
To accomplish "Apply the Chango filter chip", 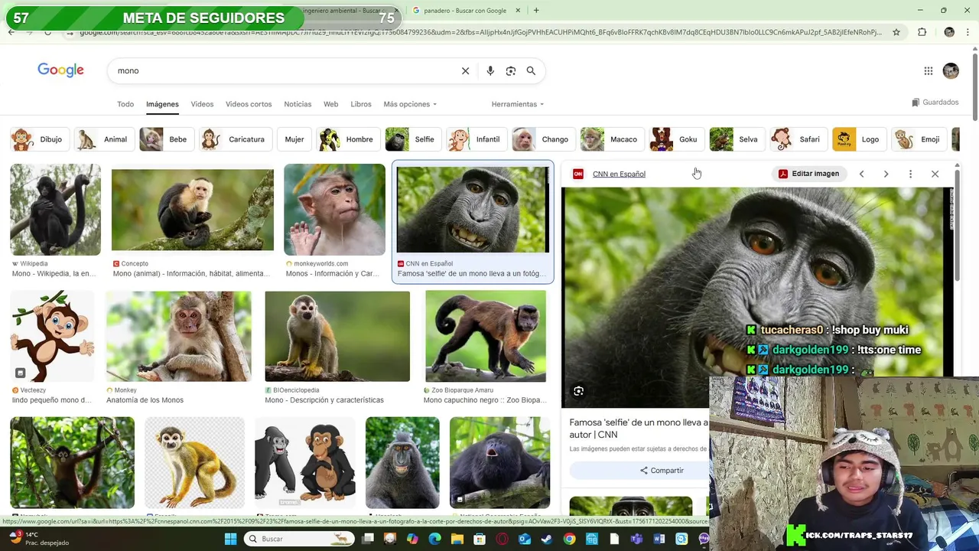I will (x=542, y=139).
